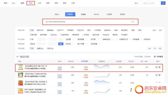Viewport: 168px width, 95px height.
Task: Select 不限 in the 带货类型 row
Action: (x=32, y=48)
